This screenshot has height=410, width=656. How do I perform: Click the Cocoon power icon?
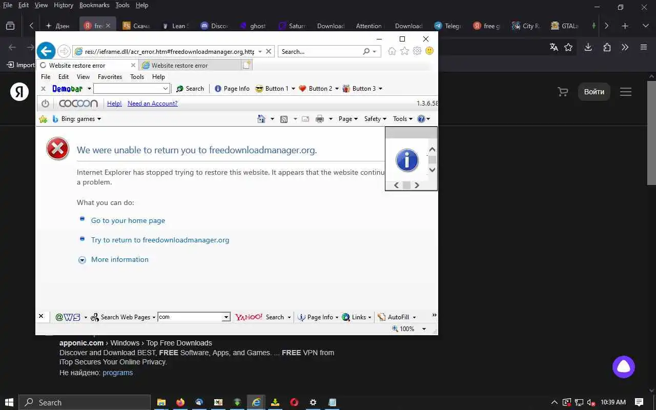45,104
